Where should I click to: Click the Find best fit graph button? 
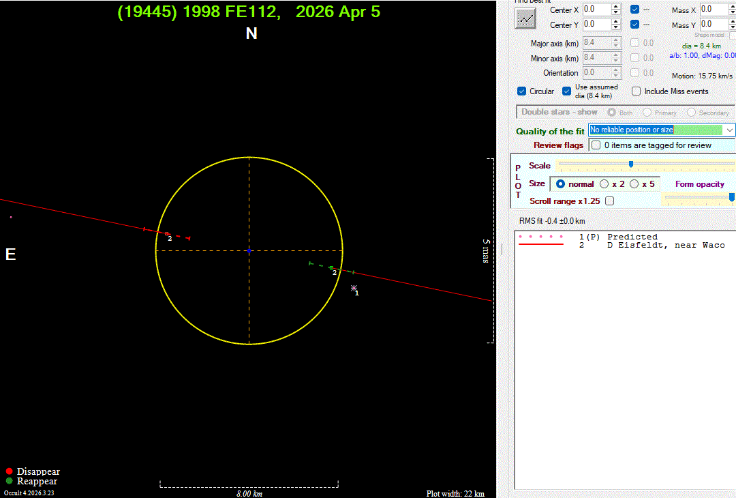click(525, 18)
